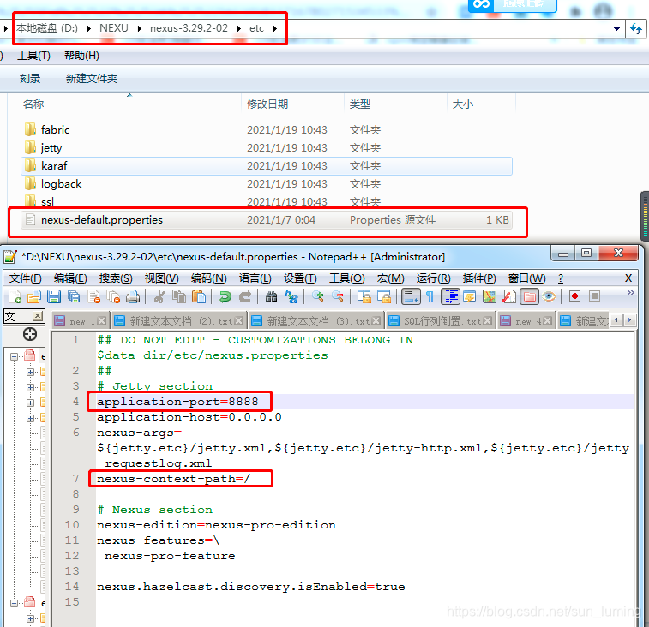The image size is (649, 627).
Task: Click the target crosshair icon in side panel
Action: [30, 334]
